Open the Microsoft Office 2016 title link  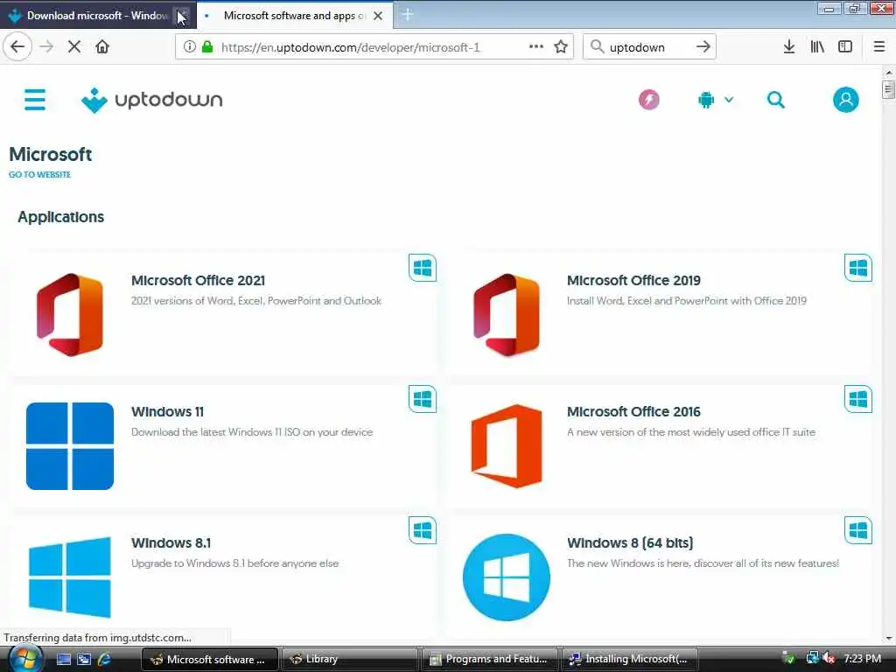633,411
